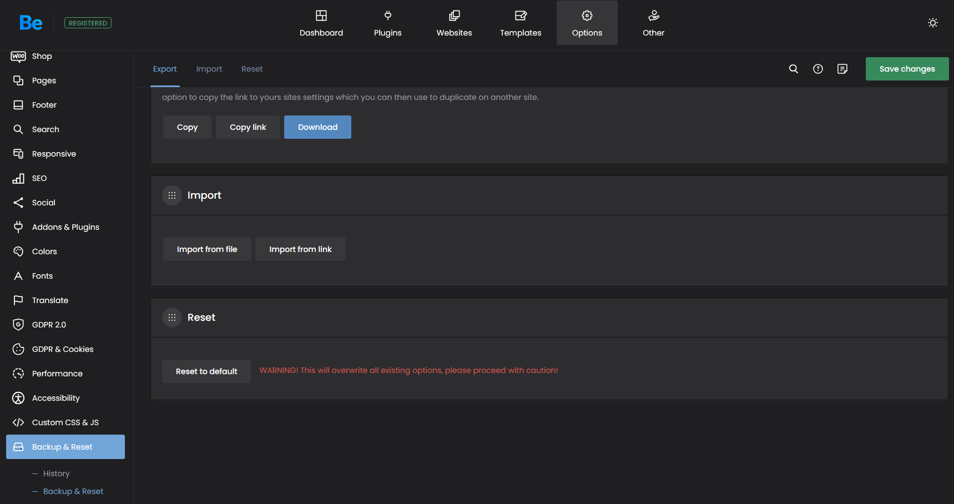Open Responsive settings in sidebar

65,154
